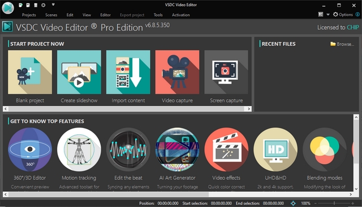Launch the Video capture tile
Image resolution: width=362 pixels, height=207 pixels.
tap(177, 72)
